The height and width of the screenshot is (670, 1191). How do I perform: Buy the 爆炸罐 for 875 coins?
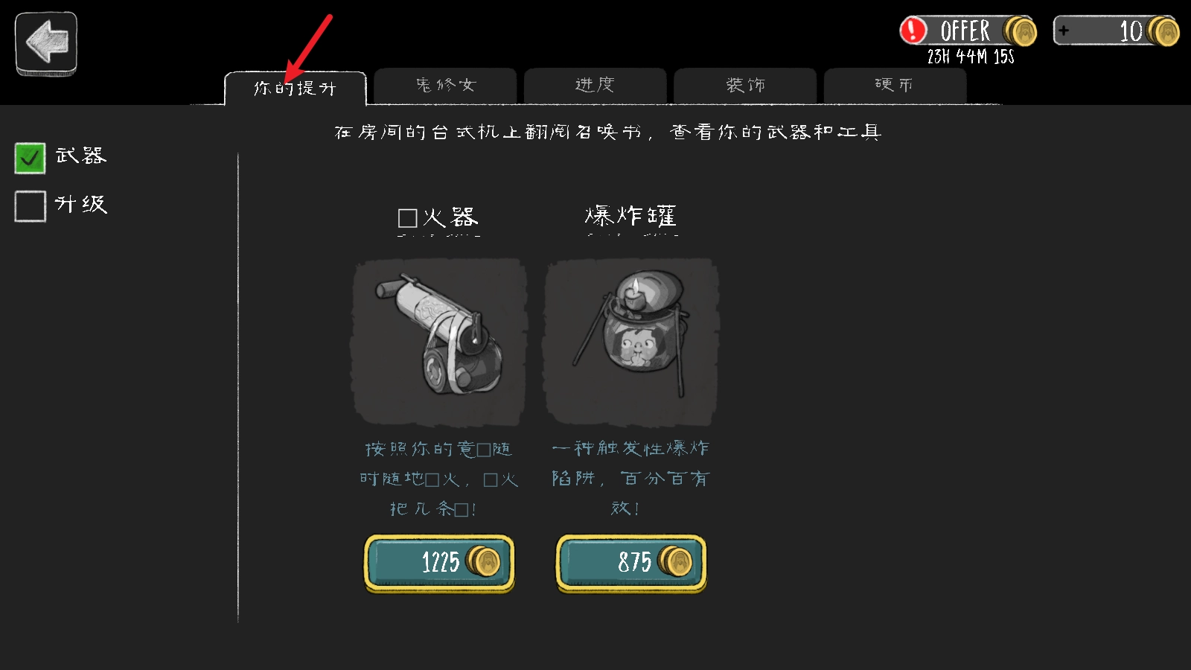[x=631, y=563]
